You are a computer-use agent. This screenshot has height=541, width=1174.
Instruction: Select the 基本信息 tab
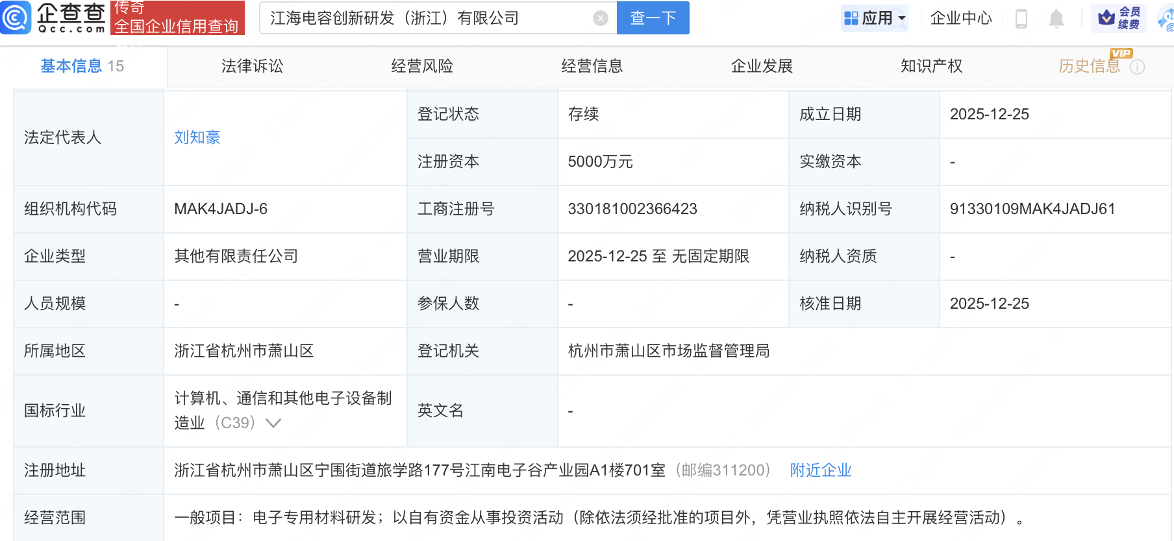point(71,66)
